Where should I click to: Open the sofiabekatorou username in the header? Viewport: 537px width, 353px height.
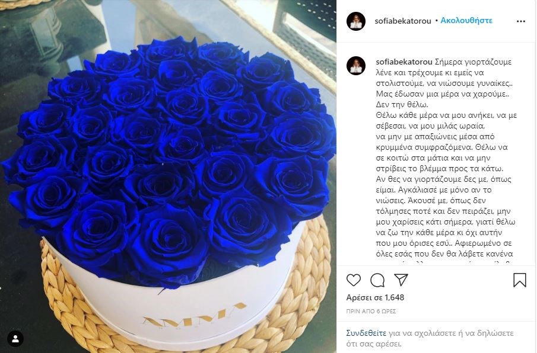click(x=403, y=21)
